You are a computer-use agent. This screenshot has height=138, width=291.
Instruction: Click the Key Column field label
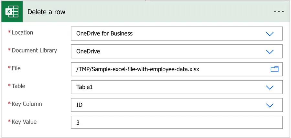tap(27, 104)
